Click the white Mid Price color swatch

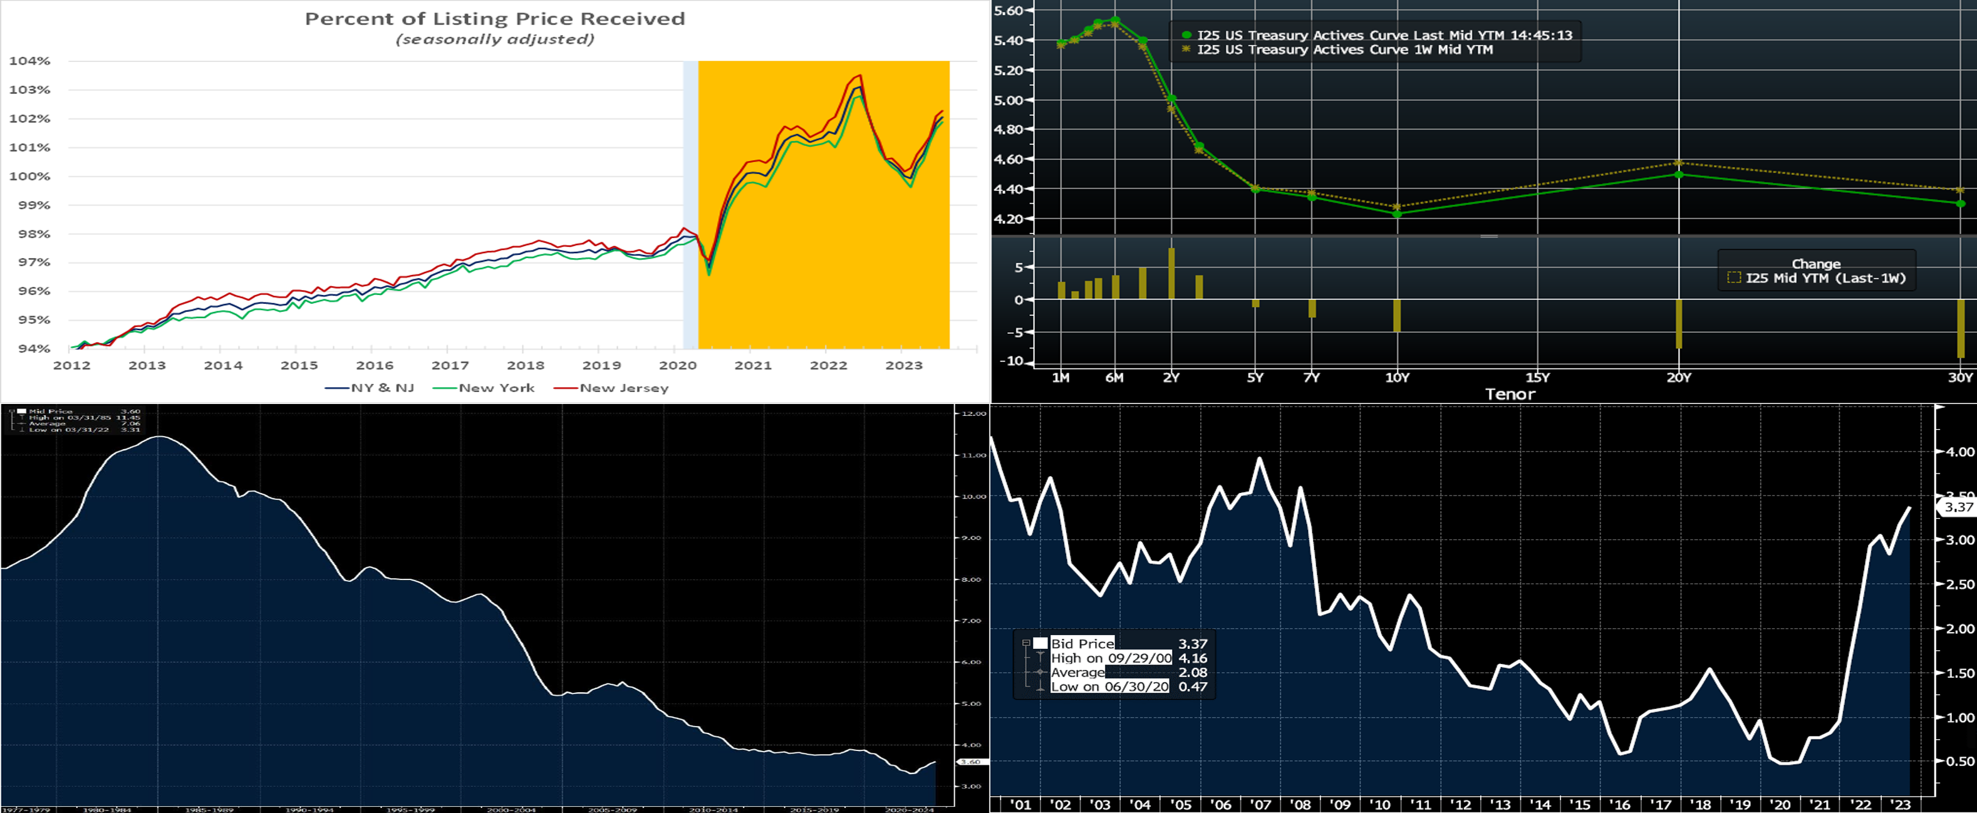pos(21,412)
